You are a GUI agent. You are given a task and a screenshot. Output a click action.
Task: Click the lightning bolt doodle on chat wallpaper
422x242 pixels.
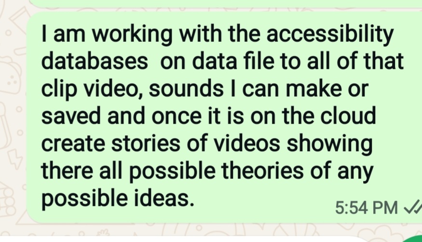(x=15, y=159)
